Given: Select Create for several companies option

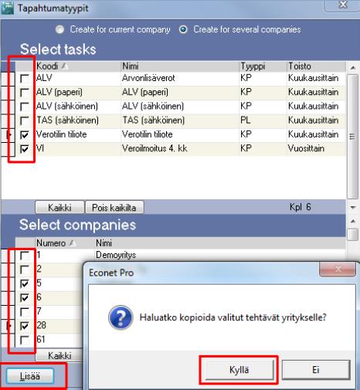Looking at the screenshot, I should 183,29.
